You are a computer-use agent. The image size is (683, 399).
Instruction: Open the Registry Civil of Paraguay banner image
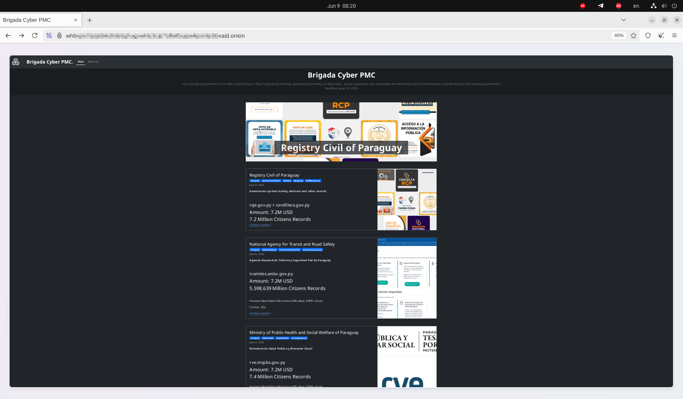[x=341, y=132]
